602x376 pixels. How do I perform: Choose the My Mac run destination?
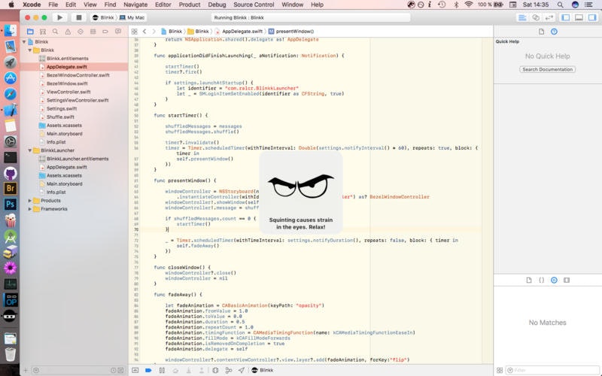132,17
